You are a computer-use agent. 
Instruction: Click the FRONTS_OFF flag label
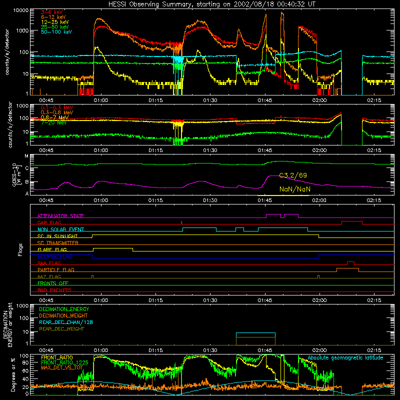(53, 283)
